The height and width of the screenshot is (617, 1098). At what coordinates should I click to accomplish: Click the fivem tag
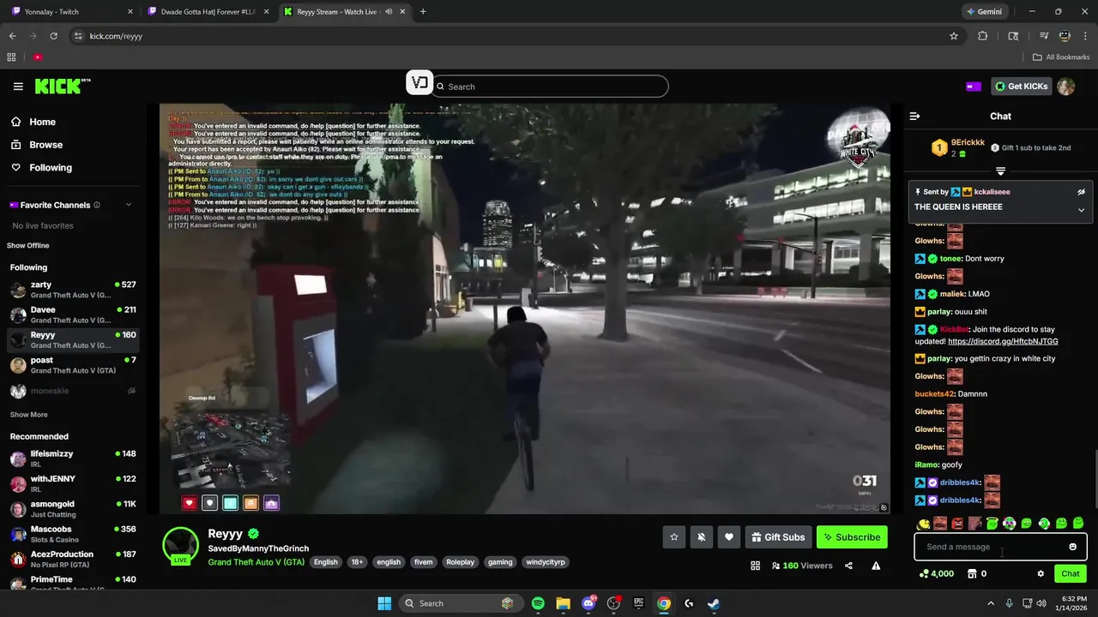pos(423,562)
